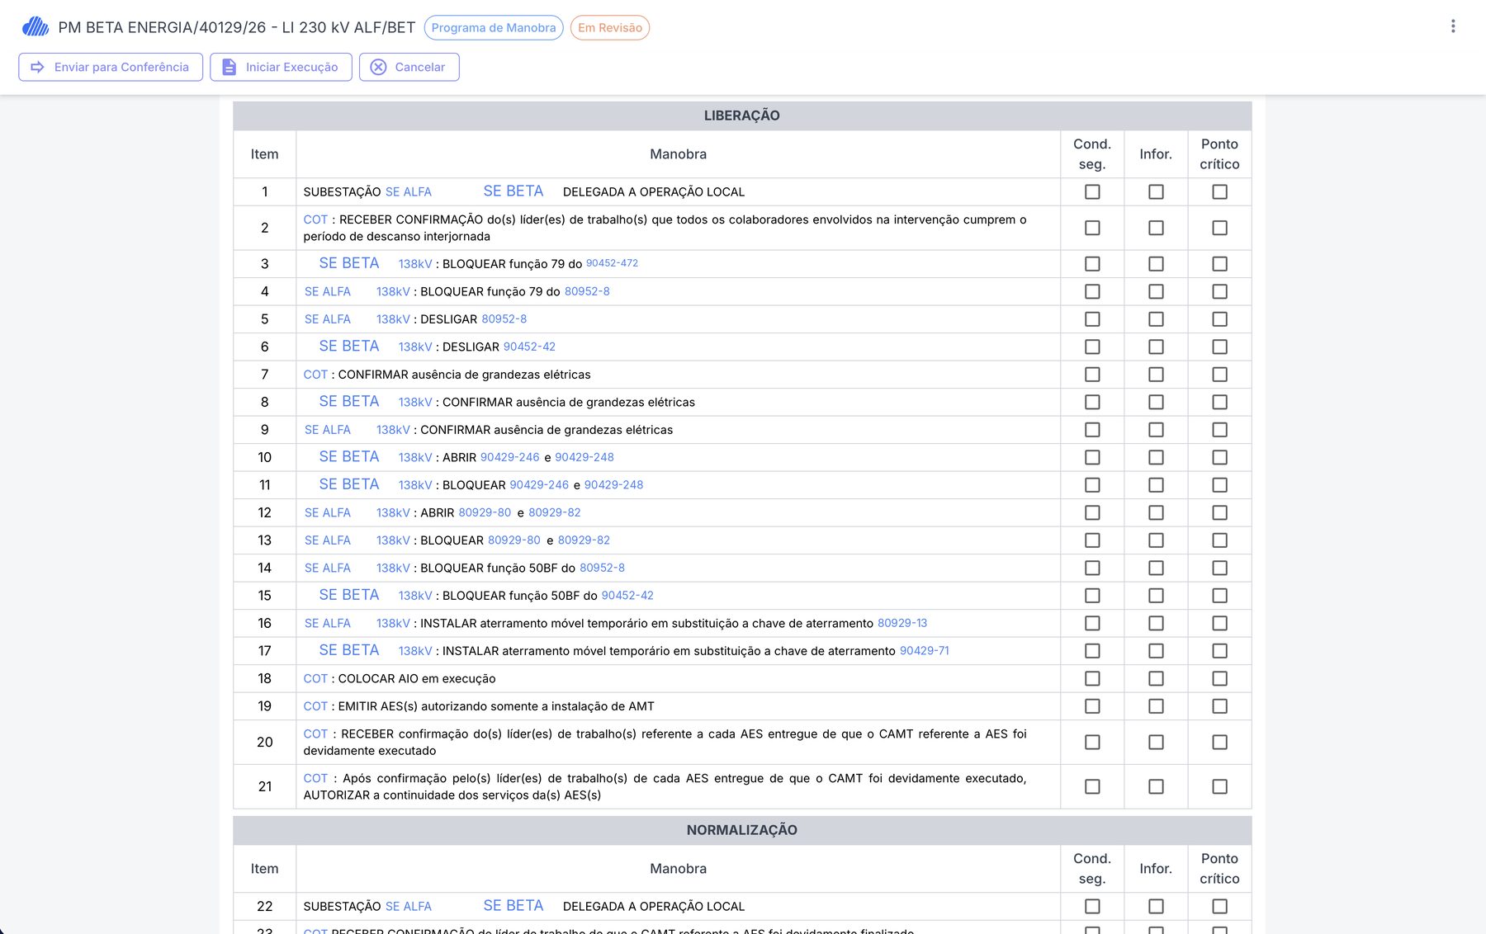Tick Cond. seg. for item 20
Image resolution: width=1486 pixels, height=934 pixels.
click(x=1092, y=743)
